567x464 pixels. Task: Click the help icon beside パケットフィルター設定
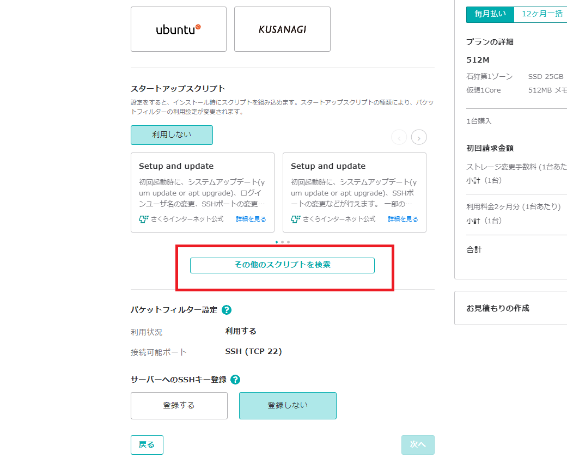pos(227,310)
